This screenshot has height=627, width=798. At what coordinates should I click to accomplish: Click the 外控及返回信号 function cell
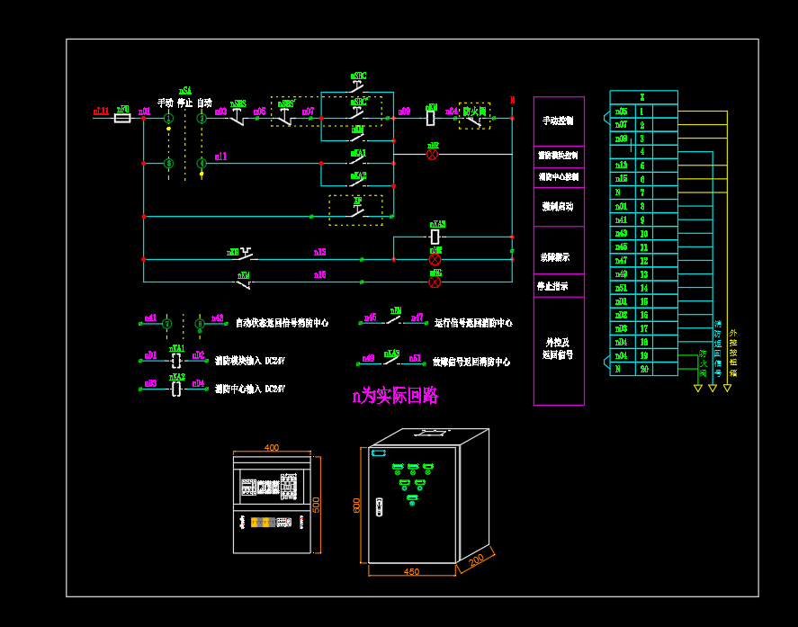tap(559, 351)
